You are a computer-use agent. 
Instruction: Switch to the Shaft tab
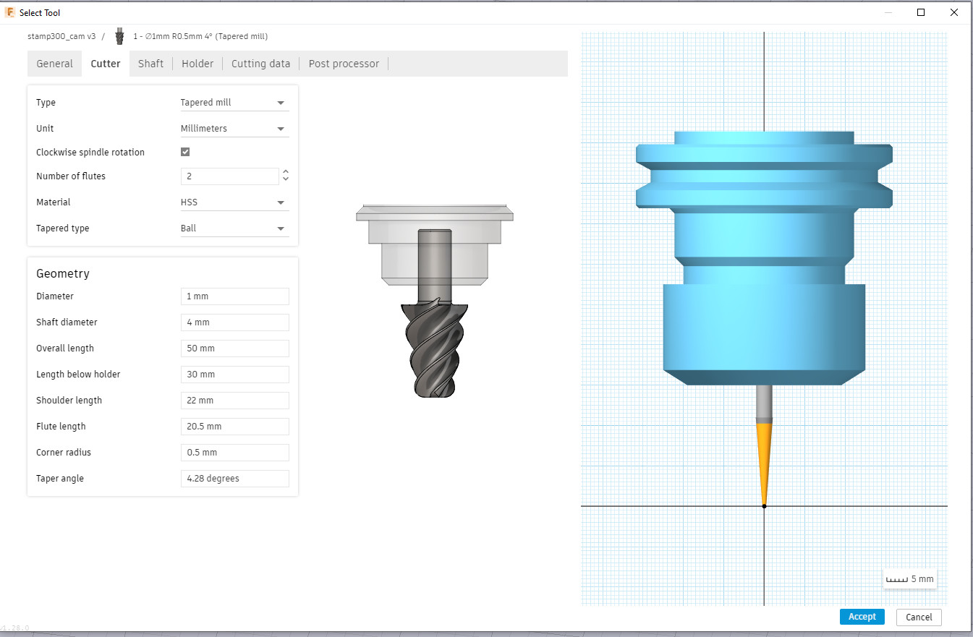tap(150, 64)
